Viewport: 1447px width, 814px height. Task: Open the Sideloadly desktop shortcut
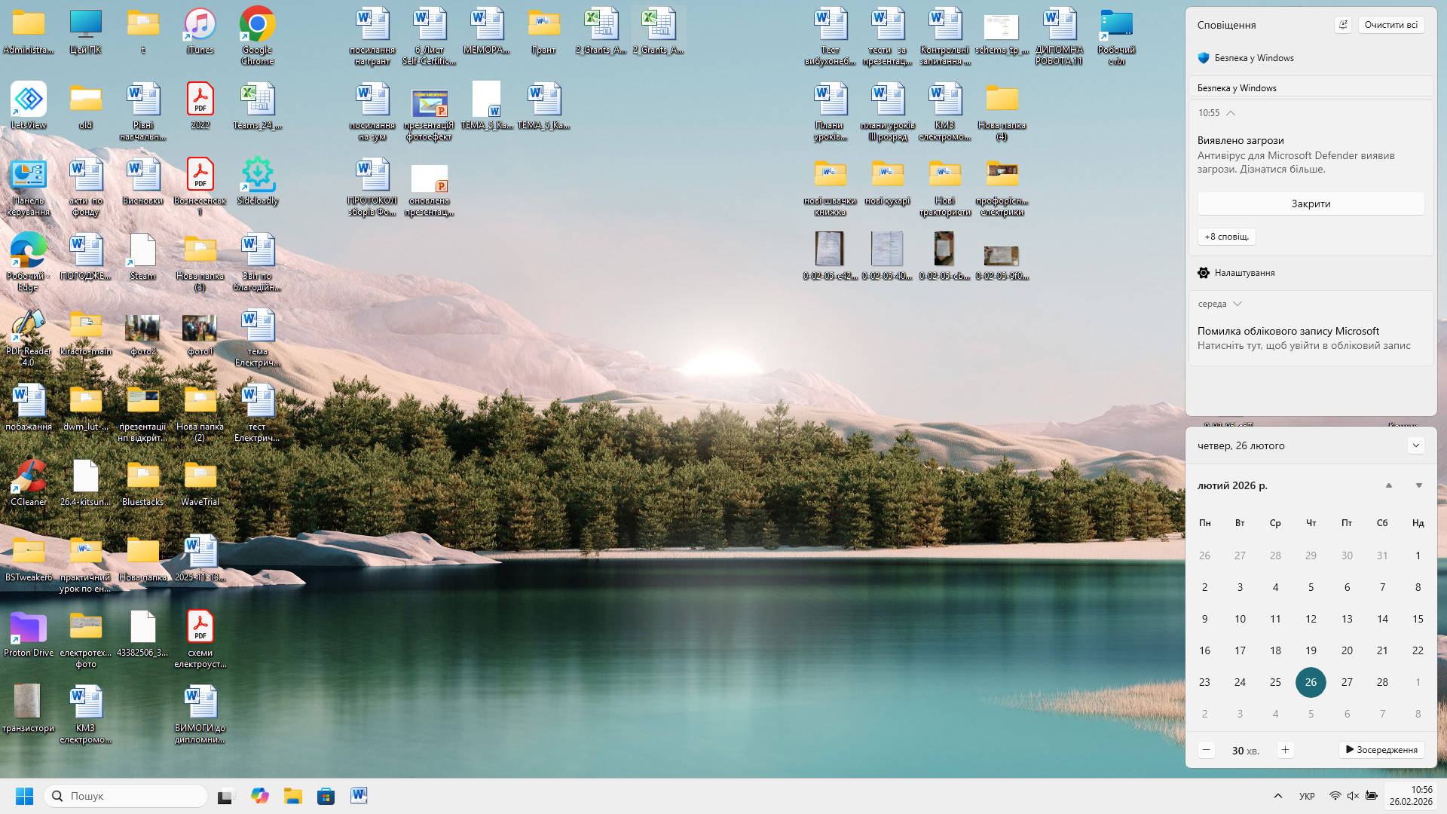tap(257, 176)
